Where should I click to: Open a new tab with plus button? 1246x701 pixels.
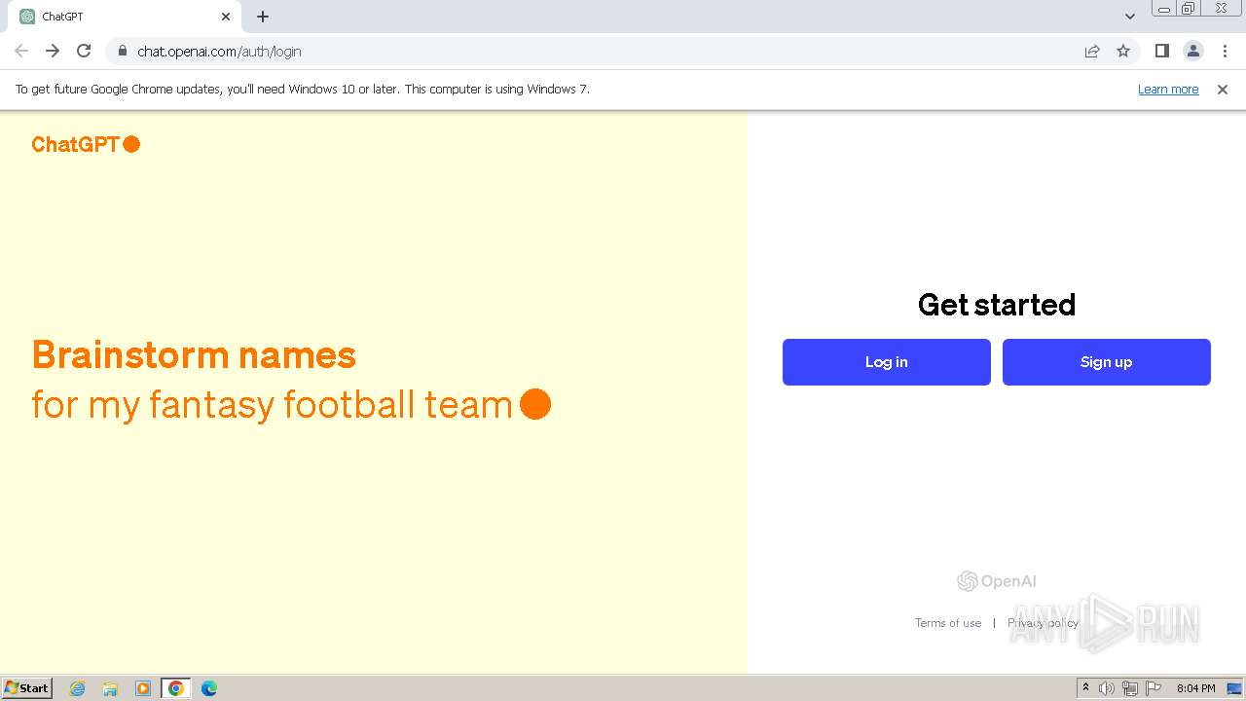263,17
